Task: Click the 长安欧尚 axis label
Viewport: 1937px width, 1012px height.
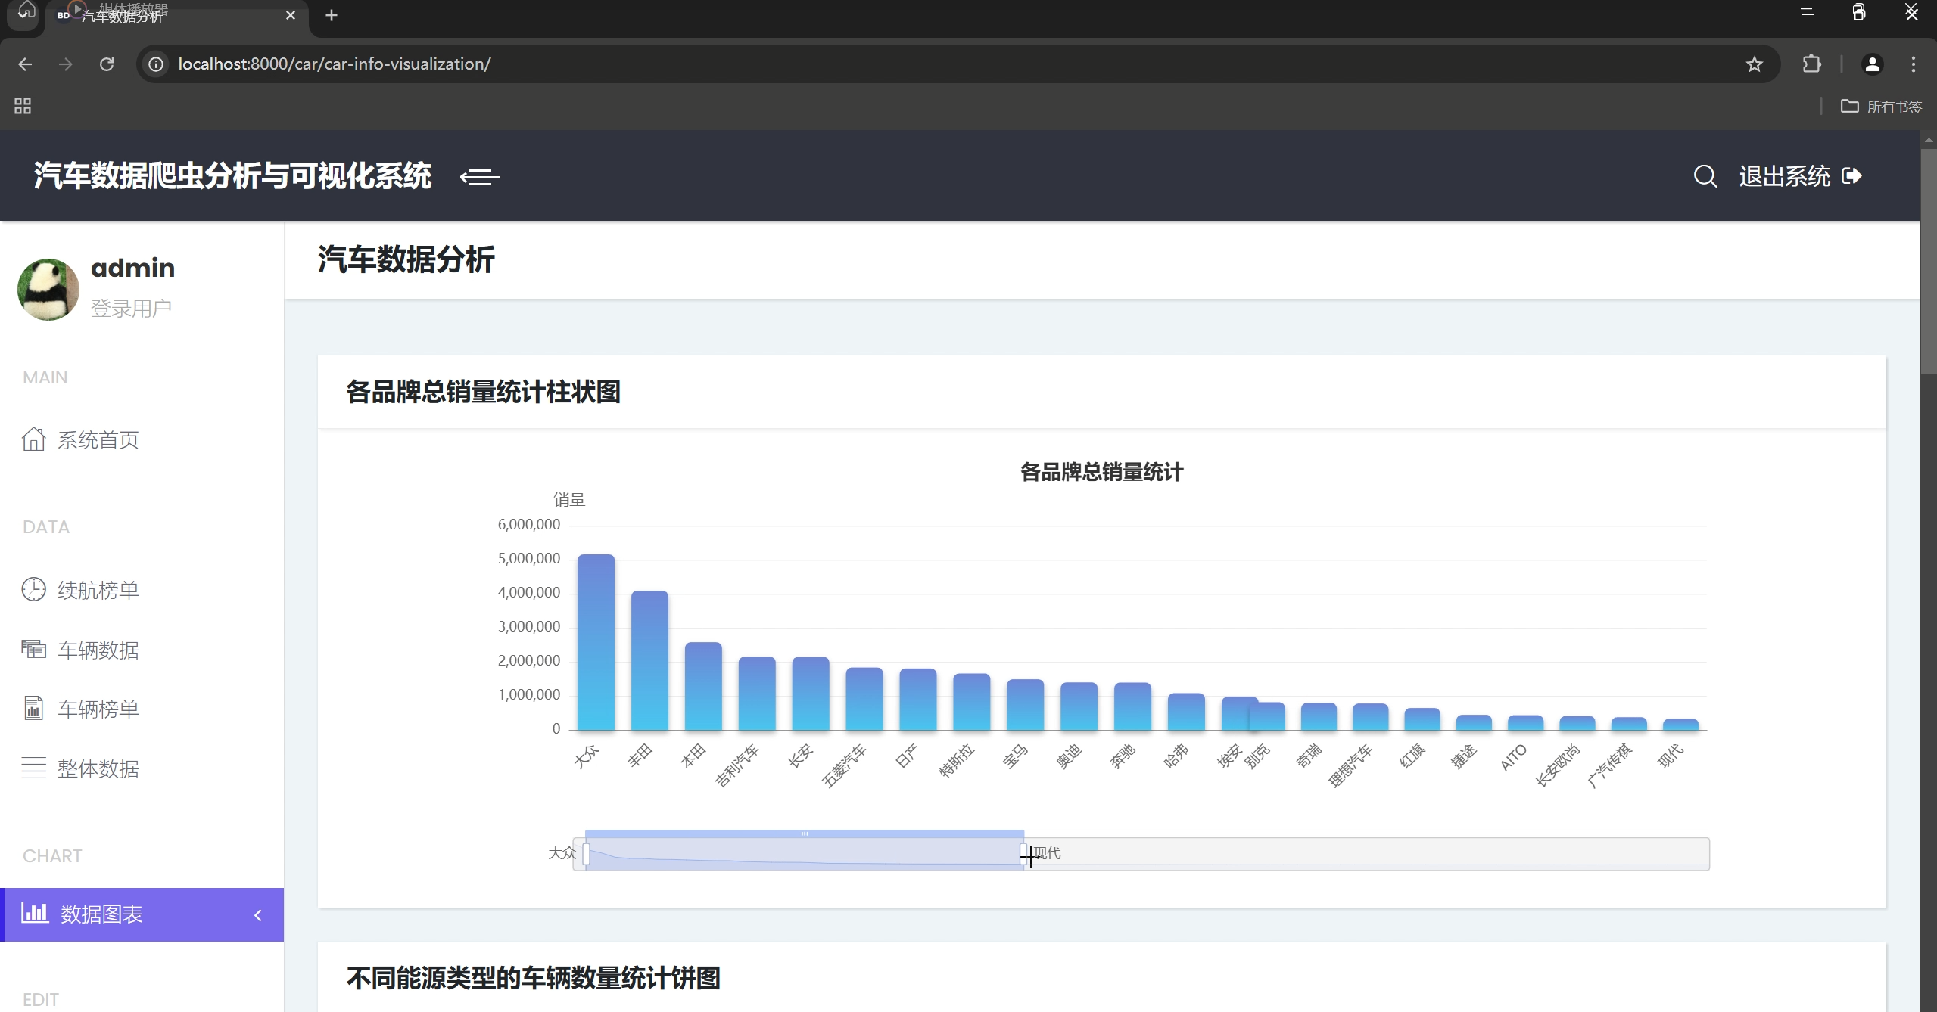Action: pyautogui.click(x=1558, y=765)
